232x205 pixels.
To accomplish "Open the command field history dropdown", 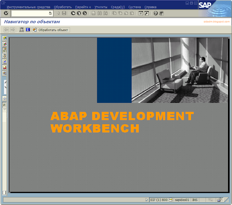I will [x=50, y=13].
